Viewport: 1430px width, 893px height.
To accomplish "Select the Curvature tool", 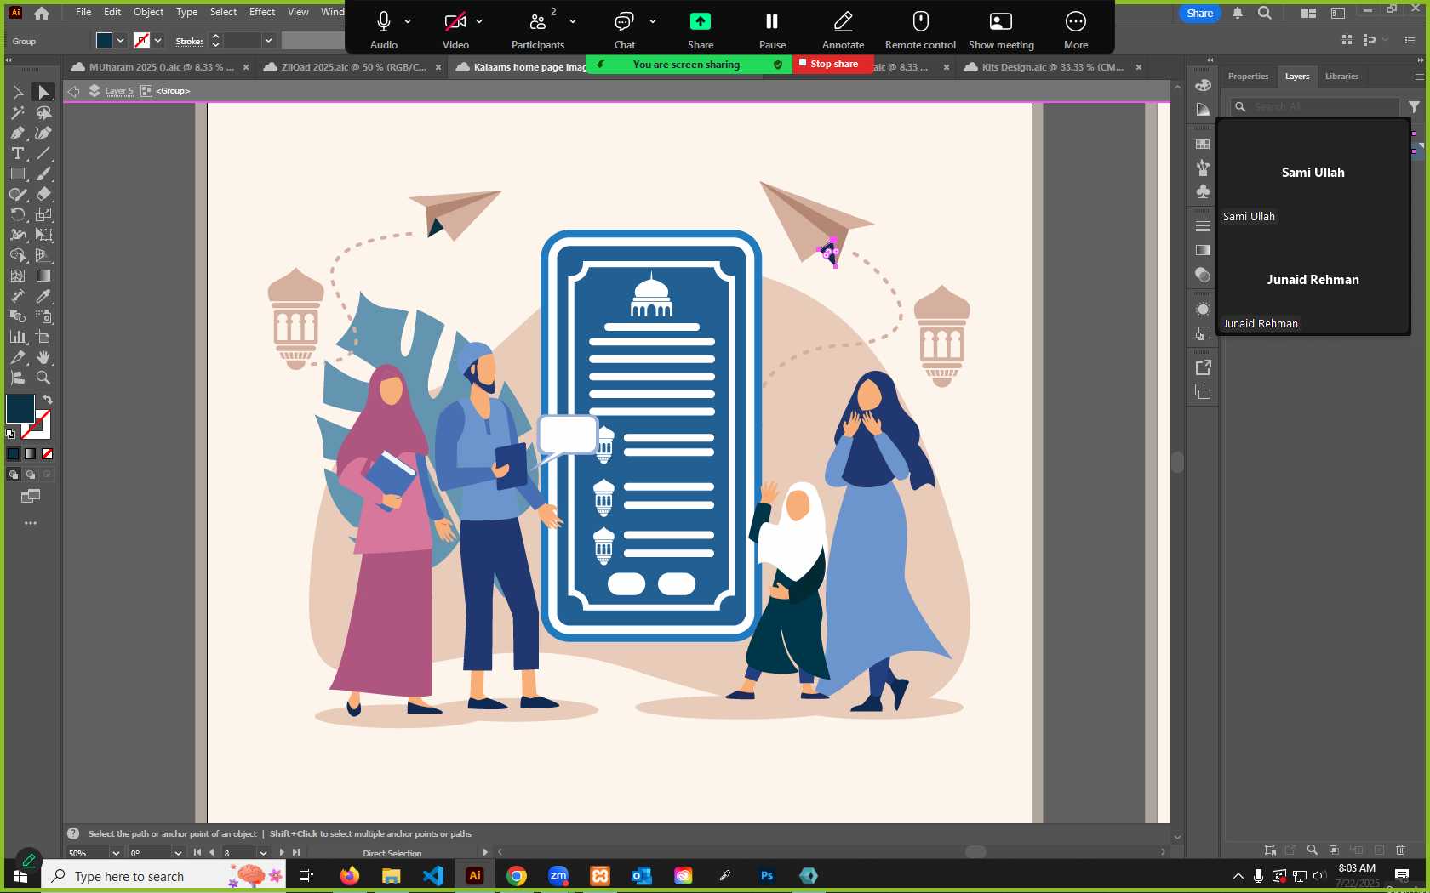I will pyautogui.click(x=43, y=133).
